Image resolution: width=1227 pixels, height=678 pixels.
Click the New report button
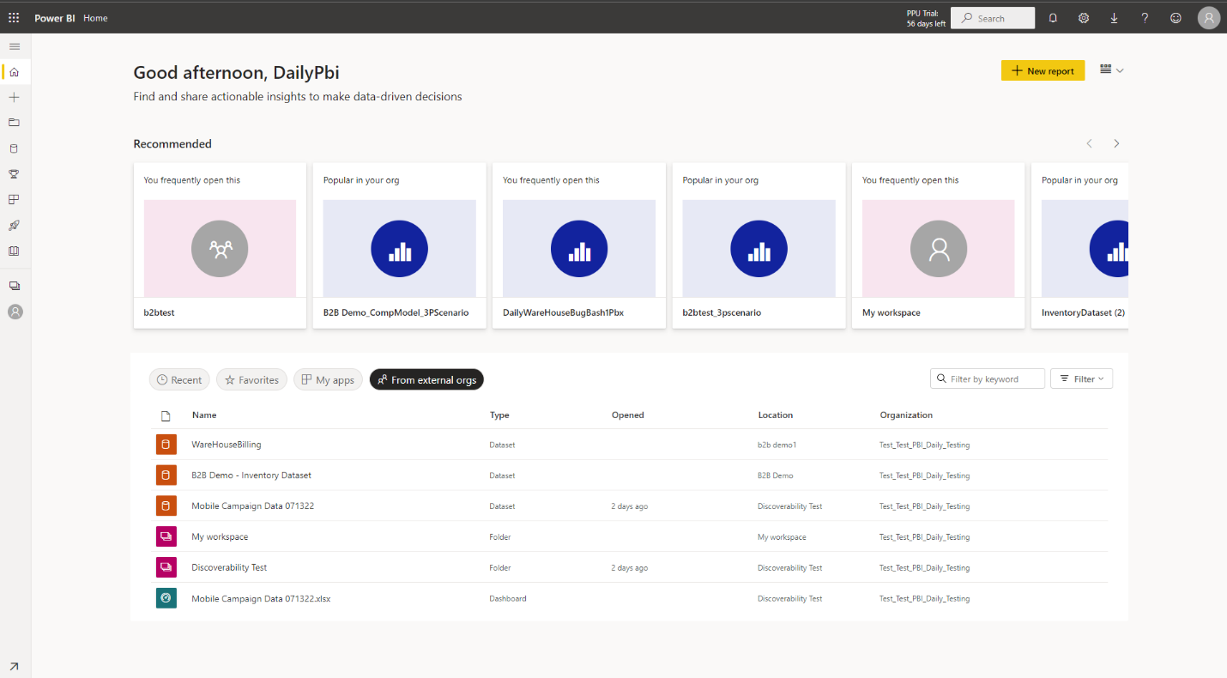pyautogui.click(x=1043, y=70)
